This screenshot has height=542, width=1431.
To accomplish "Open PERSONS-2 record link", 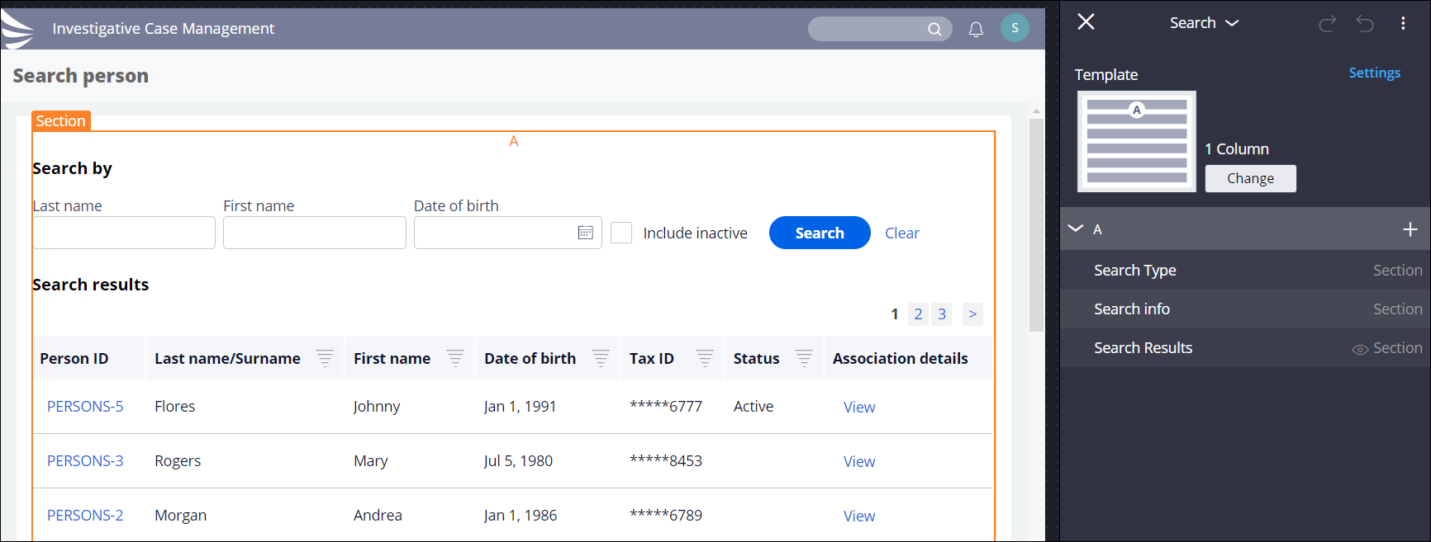I will click(x=85, y=515).
